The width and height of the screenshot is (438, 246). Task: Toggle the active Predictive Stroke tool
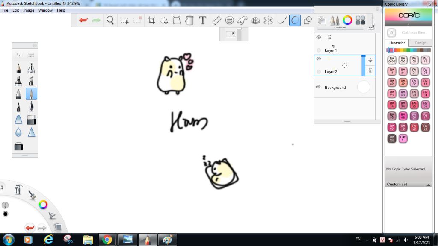tap(295, 20)
